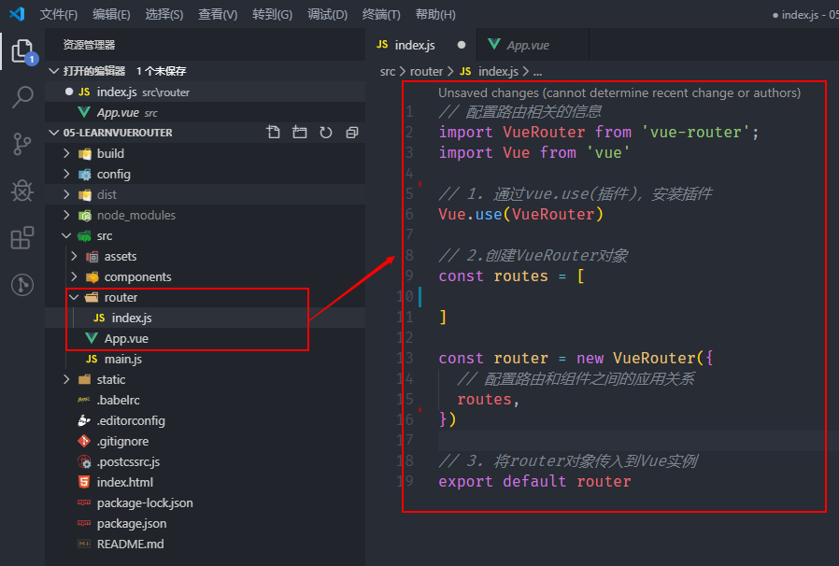Click the JS icon in breadcrumb
Viewport: 839px width, 566px height.
pos(465,71)
